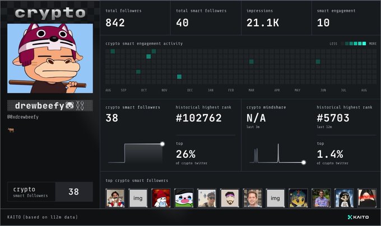Click the historical highest rank #5703

pyautogui.click(x=333, y=118)
